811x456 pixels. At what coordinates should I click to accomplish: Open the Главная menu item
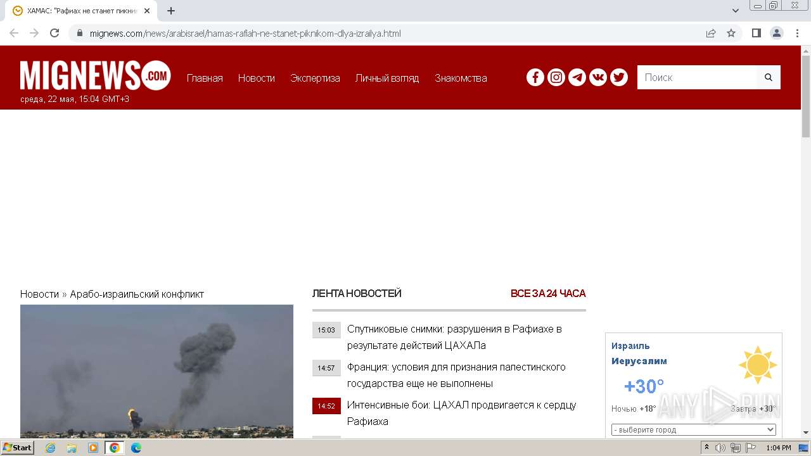click(205, 78)
